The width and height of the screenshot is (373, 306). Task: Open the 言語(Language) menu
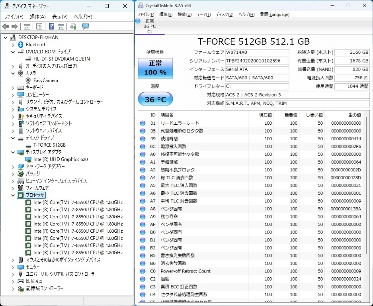[x=275, y=14]
